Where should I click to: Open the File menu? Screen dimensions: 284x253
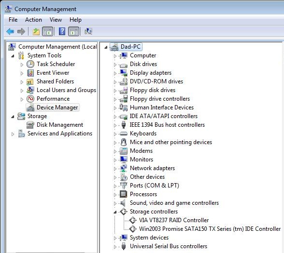tap(13, 20)
